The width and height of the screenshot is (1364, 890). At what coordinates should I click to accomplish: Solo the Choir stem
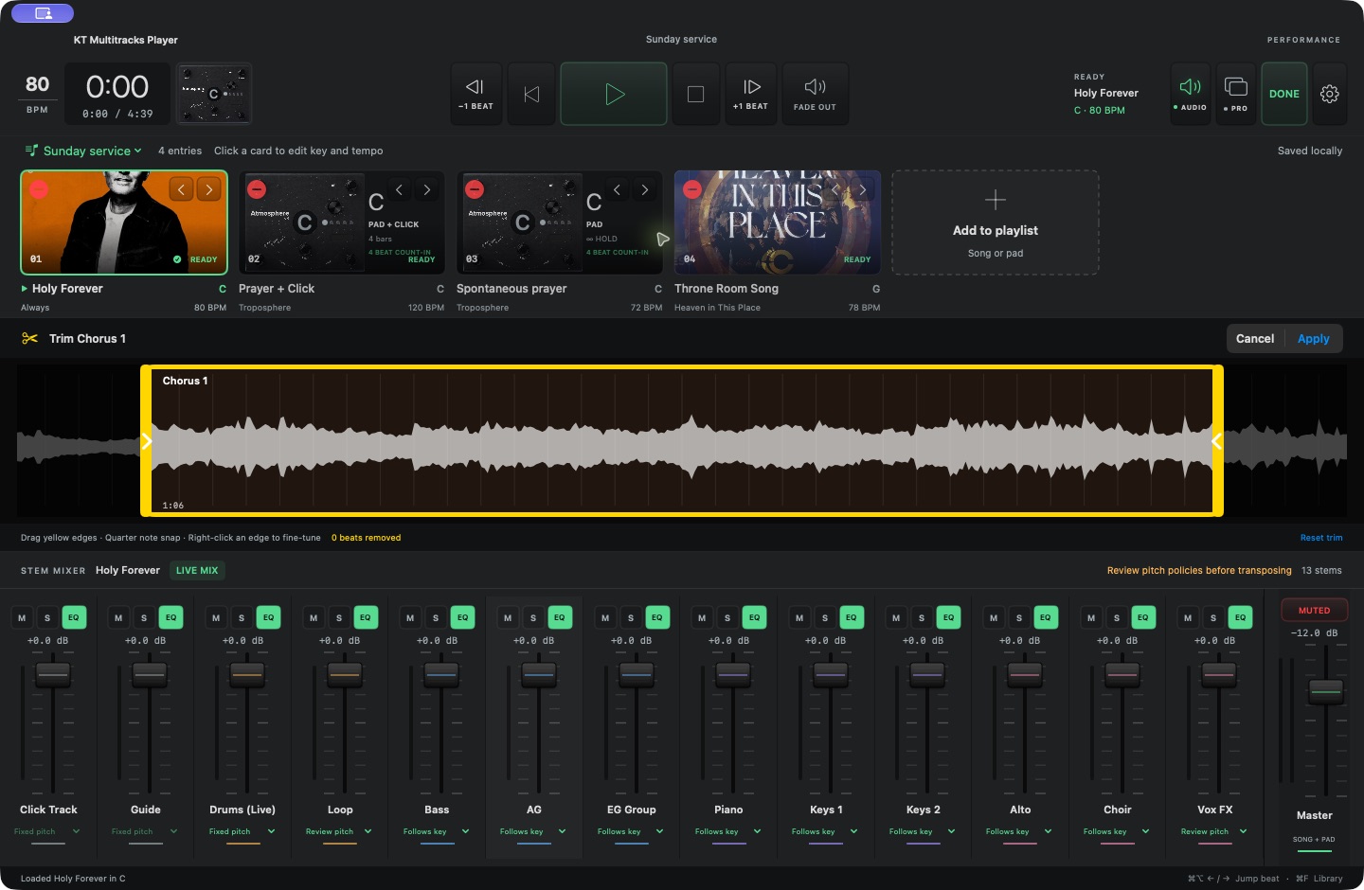tap(1116, 617)
